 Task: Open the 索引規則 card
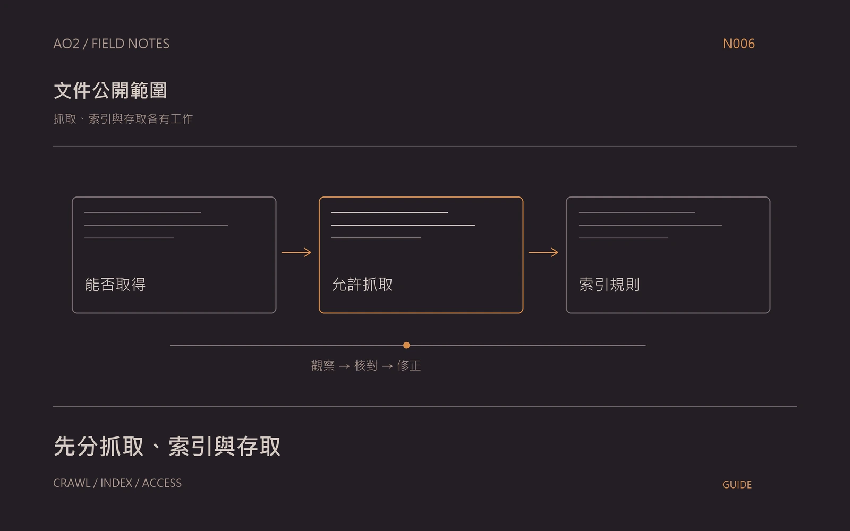(x=668, y=255)
